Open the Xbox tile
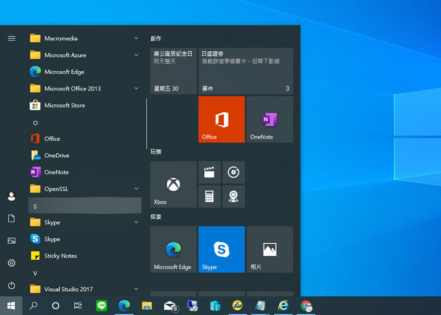The width and height of the screenshot is (441, 315). pyautogui.click(x=173, y=185)
